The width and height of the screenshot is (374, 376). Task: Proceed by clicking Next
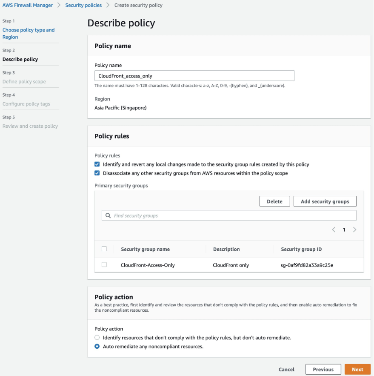pyautogui.click(x=357, y=369)
